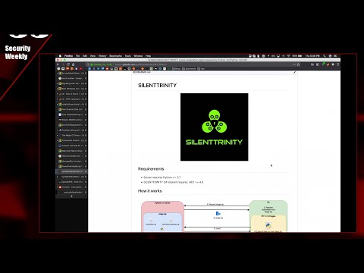The image size is (364, 273).
Task: Click the Wi-Fi icon in the menu bar
Action: pos(288,55)
